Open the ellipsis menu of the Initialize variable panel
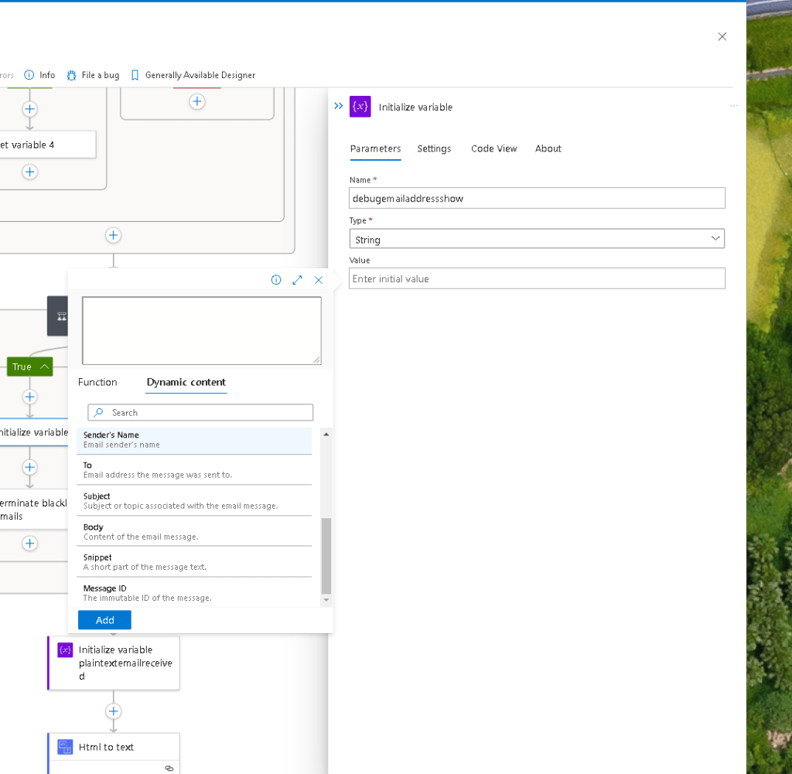 (734, 106)
